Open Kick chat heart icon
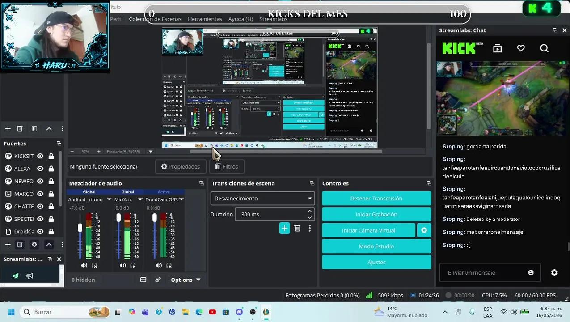 [521, 48]
